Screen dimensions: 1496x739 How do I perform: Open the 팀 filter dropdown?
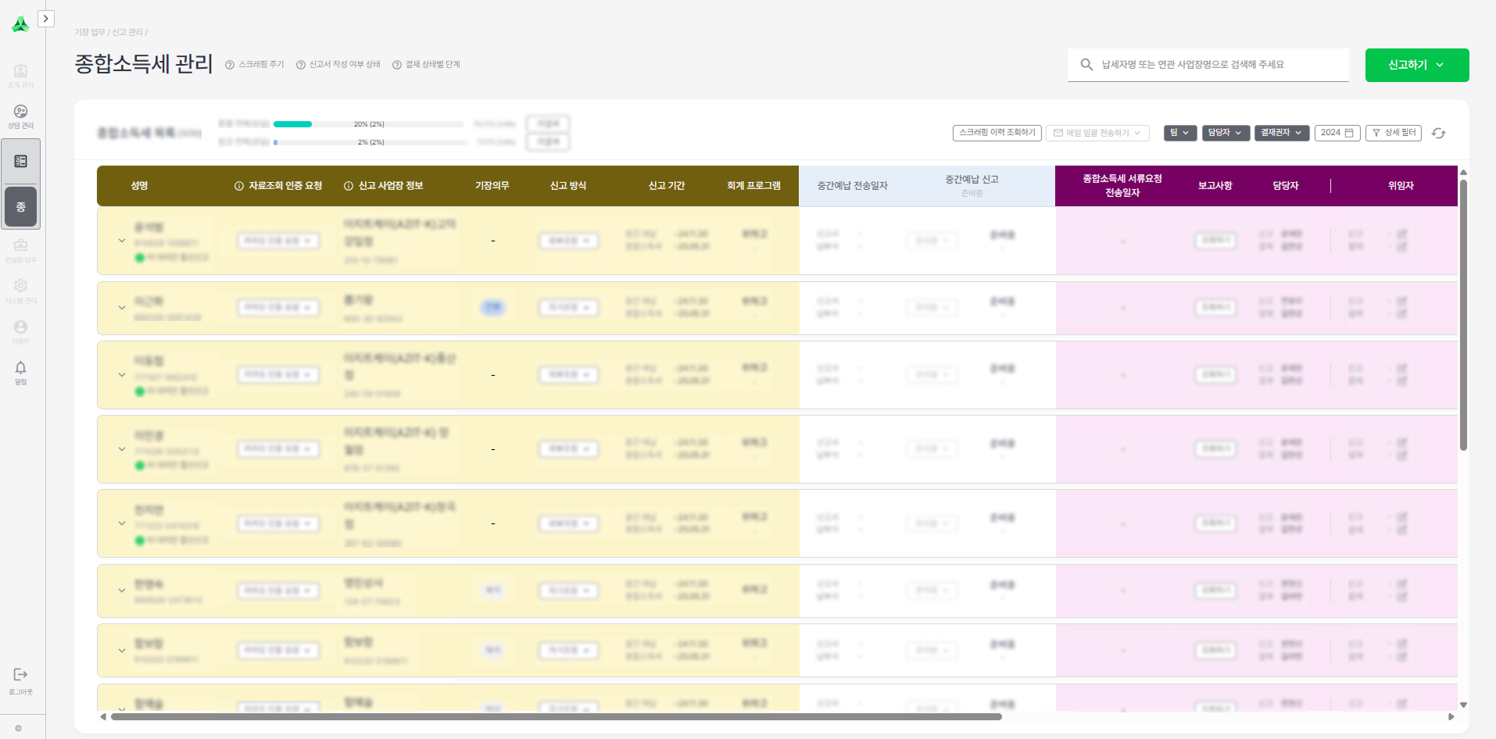pyautogui.click(x=1179, y=133)
